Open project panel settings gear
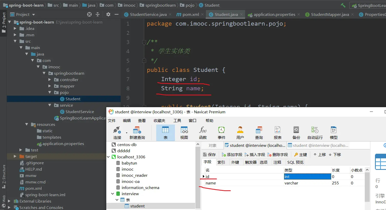 108,14
